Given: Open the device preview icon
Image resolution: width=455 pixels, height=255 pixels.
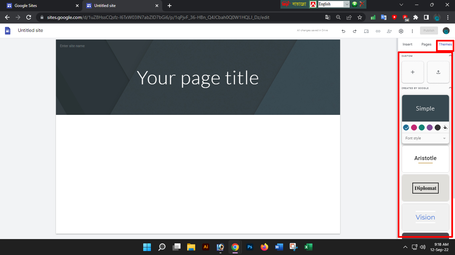Looking at the screenshot, I should click(x=366, y=31).
